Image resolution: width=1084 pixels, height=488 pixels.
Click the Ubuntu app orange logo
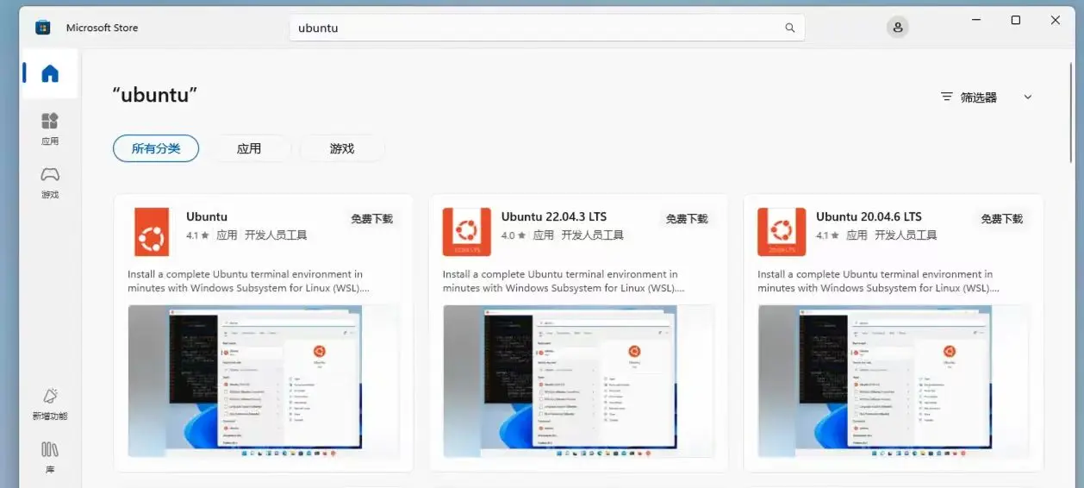(x=152, y=232)
